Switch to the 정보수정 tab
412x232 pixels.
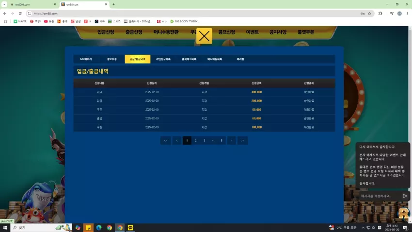pyautogui.click(x=111, y=59)
